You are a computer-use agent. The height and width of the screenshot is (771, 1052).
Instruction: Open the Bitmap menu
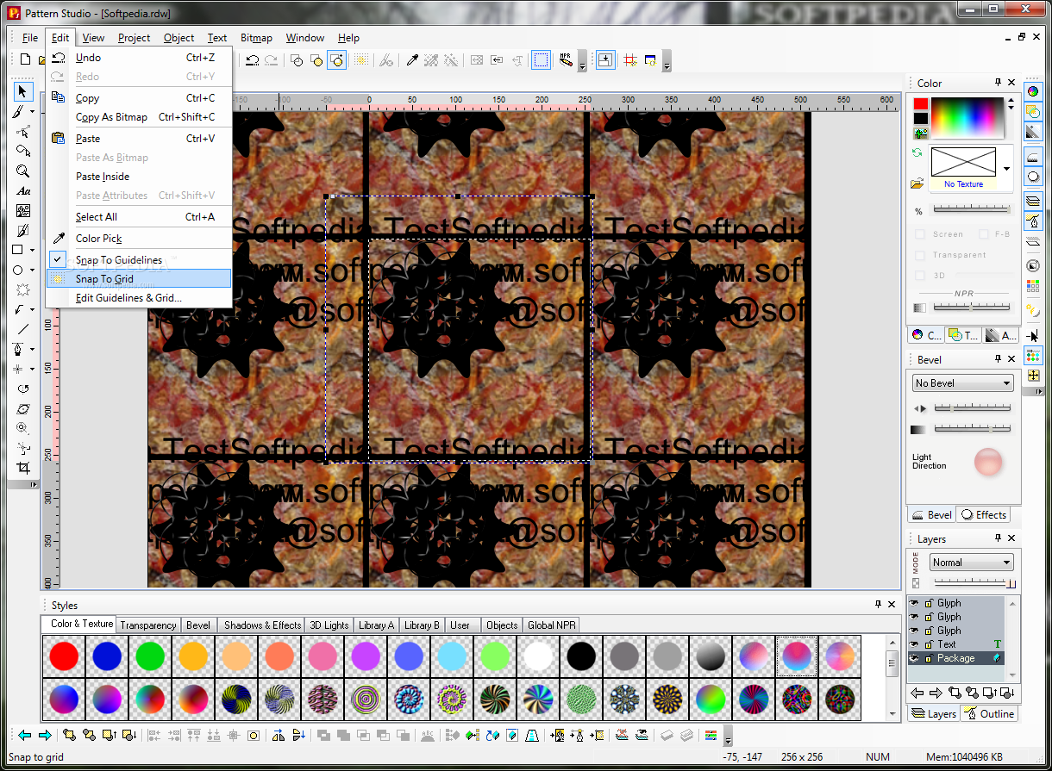(256, 38)
